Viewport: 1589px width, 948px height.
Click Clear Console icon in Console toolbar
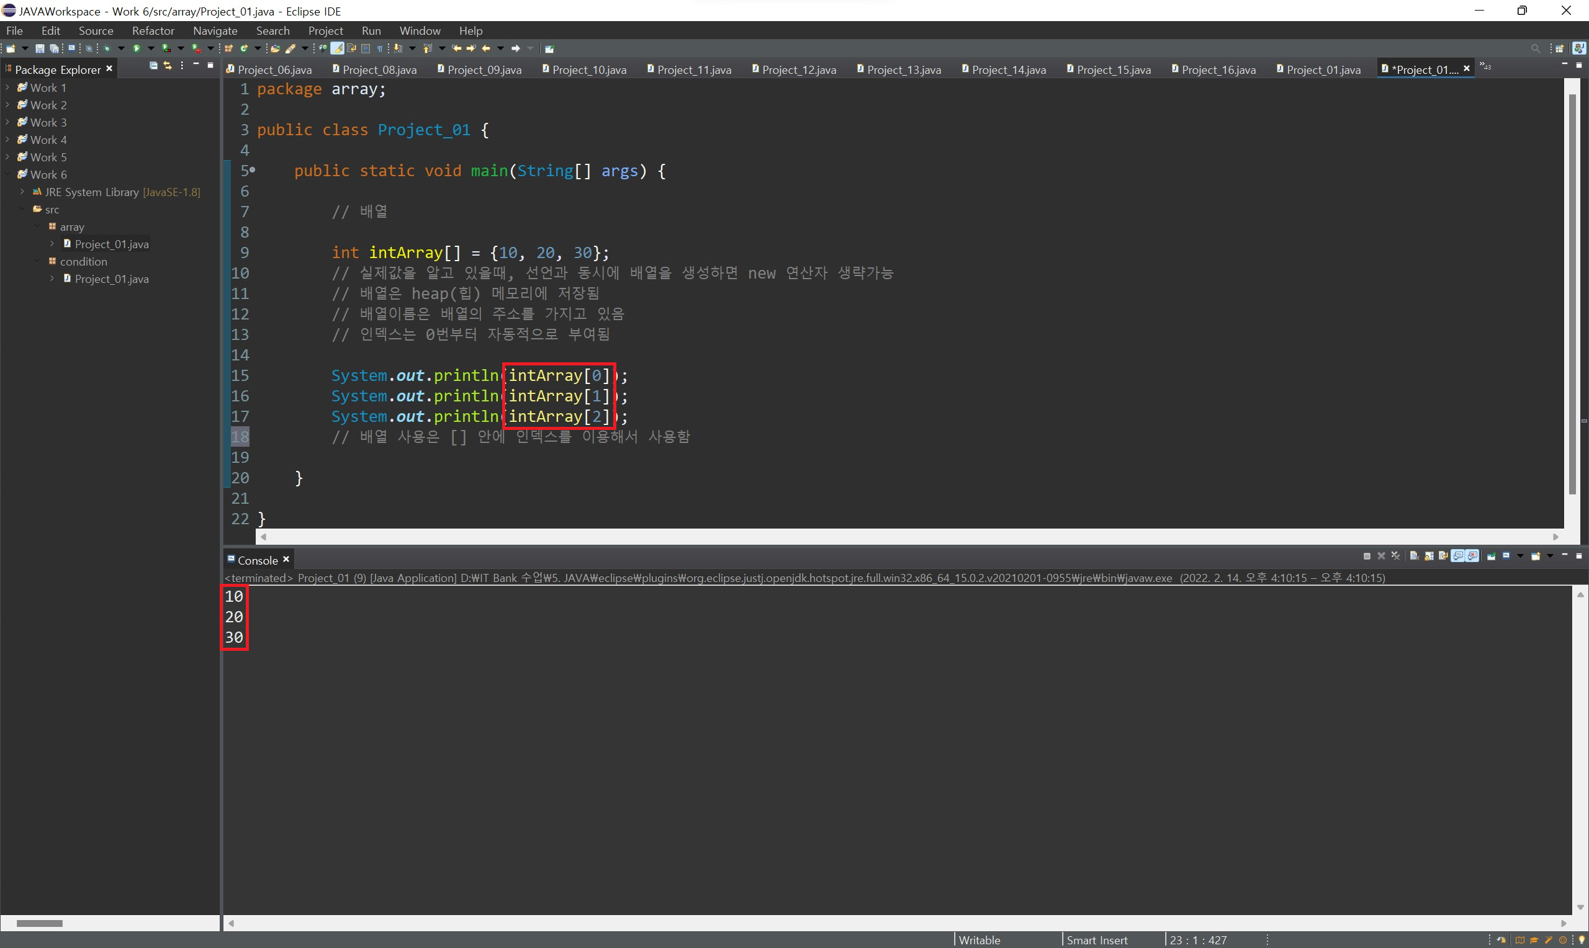(x=1414, y=557)
